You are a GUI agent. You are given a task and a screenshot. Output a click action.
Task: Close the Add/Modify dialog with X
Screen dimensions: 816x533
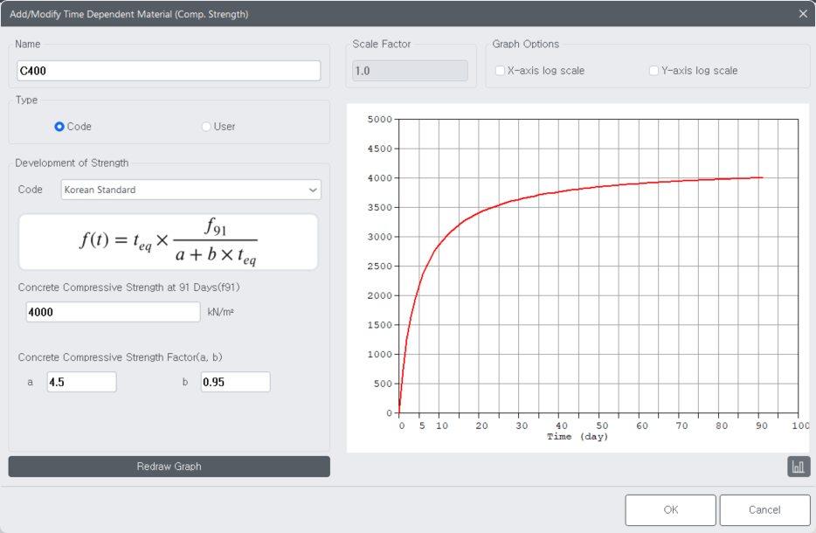coord(802,14)
